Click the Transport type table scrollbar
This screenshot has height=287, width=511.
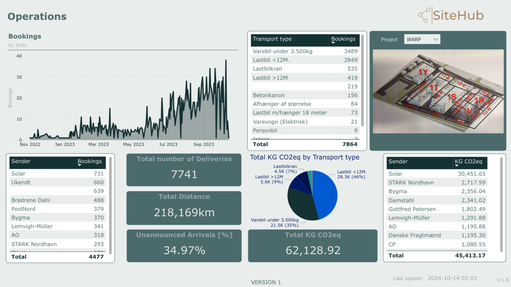pyautogui.click(x=362, y=81)
